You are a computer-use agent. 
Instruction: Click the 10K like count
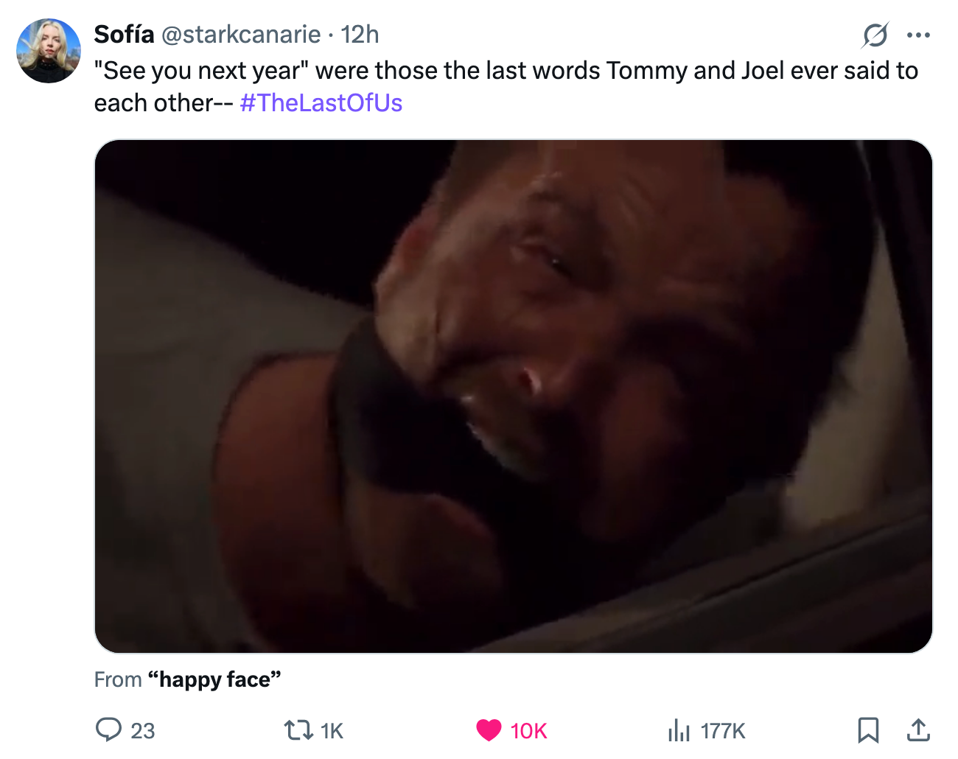pyautogui.click(x=528, y=731)
